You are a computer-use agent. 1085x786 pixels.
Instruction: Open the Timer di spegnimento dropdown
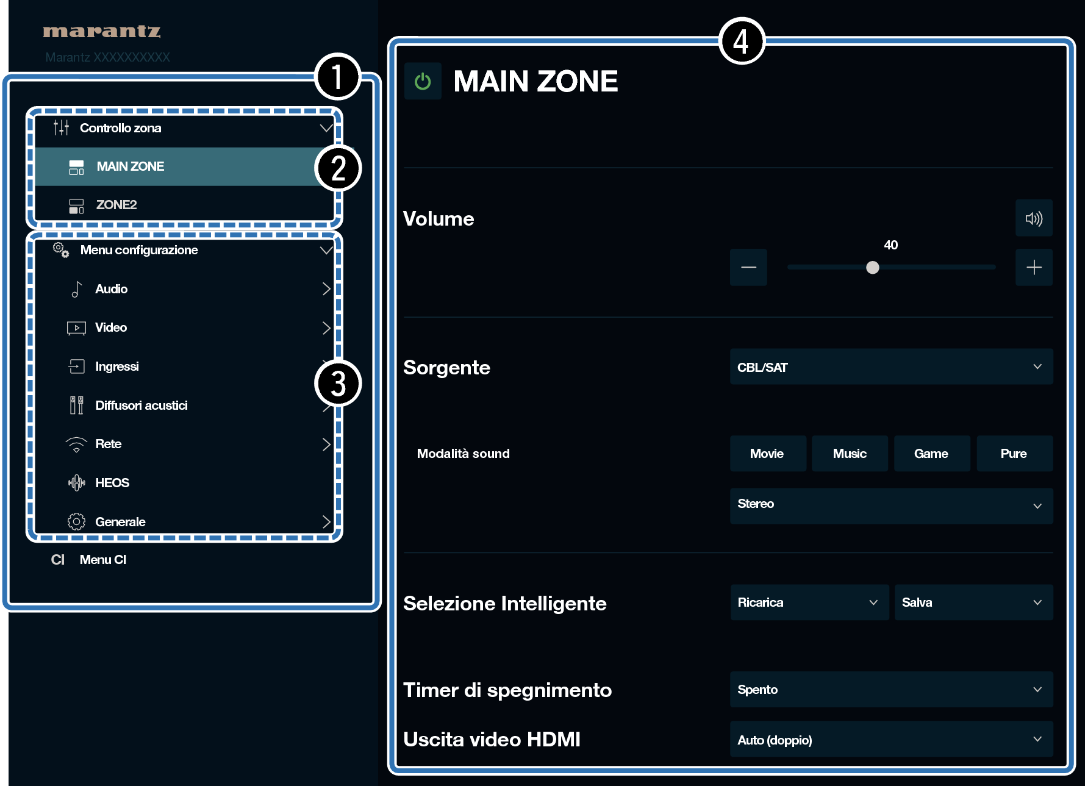tap(891, 690)
